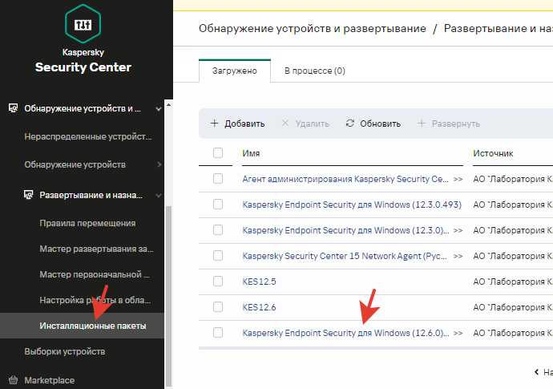Viewport: 553px width, 389px height.
Task: Click the previous page arrow in pagination
Action: (x=536, y=371)
